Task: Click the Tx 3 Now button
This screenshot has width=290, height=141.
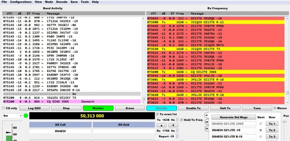Action: click(x=272, y=137)
